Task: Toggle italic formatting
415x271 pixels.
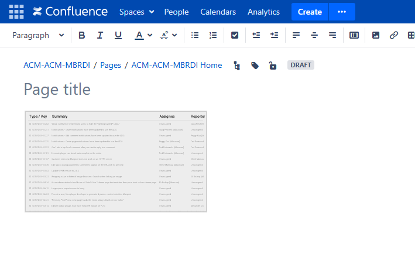Action: [x=100, y=35]
